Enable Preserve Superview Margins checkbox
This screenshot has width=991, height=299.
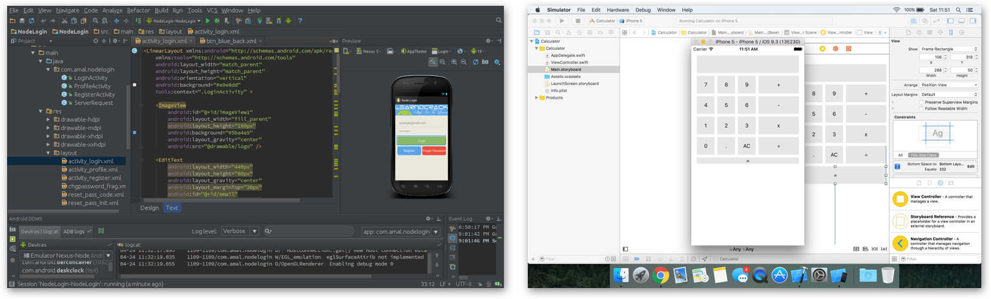(921, 102)
